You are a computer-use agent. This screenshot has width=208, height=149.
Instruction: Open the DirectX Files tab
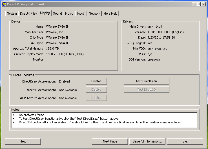click(28, 14)
